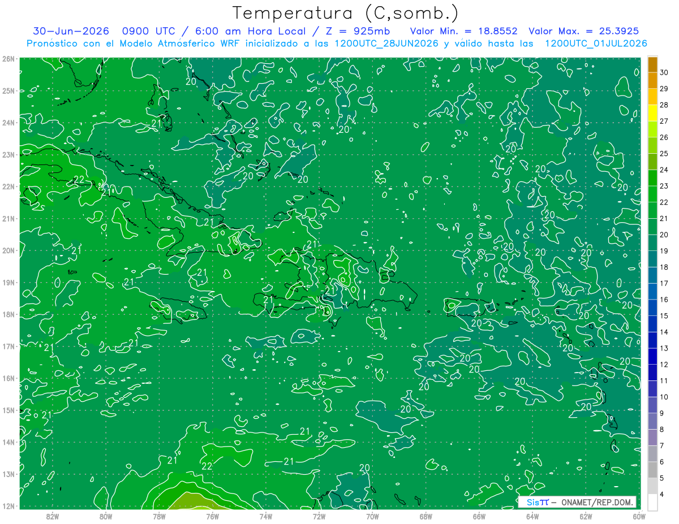
Task: Click the 70W longitude label
Action: 372,516
